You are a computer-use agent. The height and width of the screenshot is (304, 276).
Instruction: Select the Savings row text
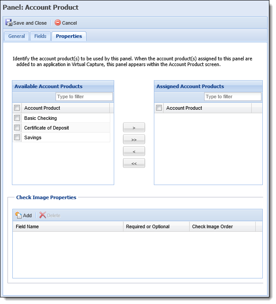coord(33,137)
